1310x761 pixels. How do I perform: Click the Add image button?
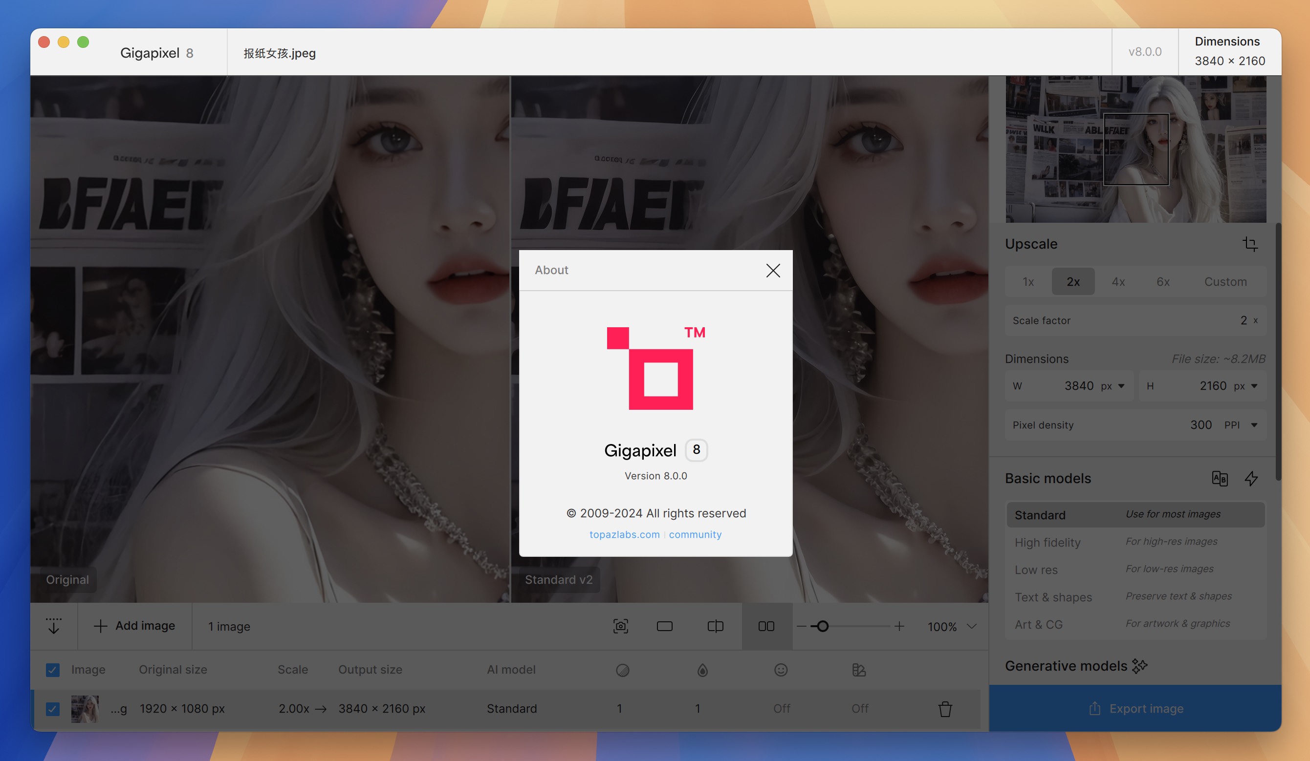click(x=134, y=626)
